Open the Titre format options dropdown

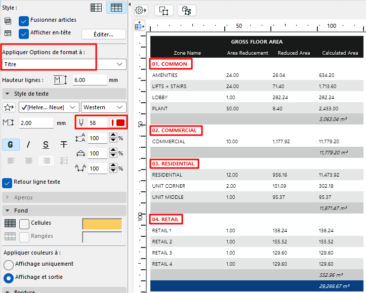pos(64,64)
